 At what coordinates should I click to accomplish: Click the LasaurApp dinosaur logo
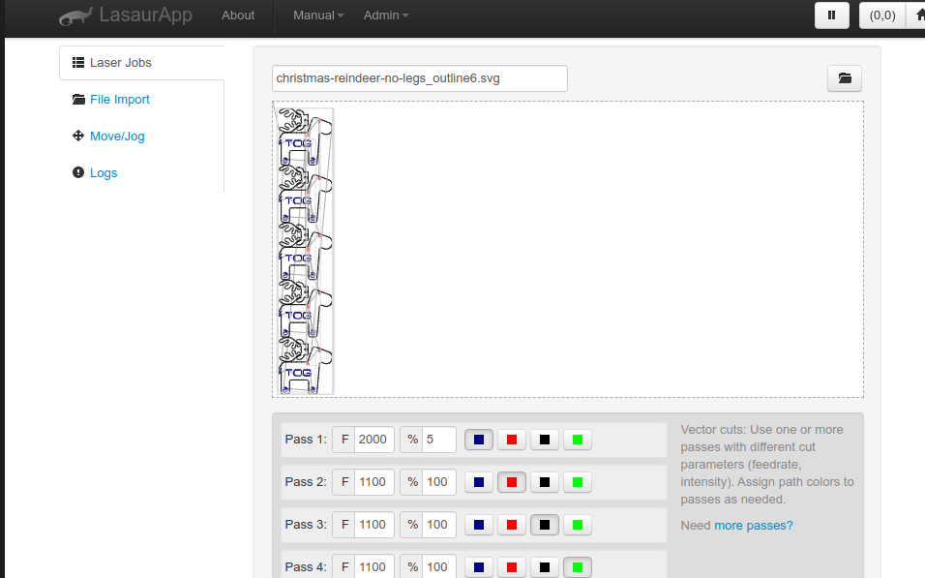click(75, 16)
